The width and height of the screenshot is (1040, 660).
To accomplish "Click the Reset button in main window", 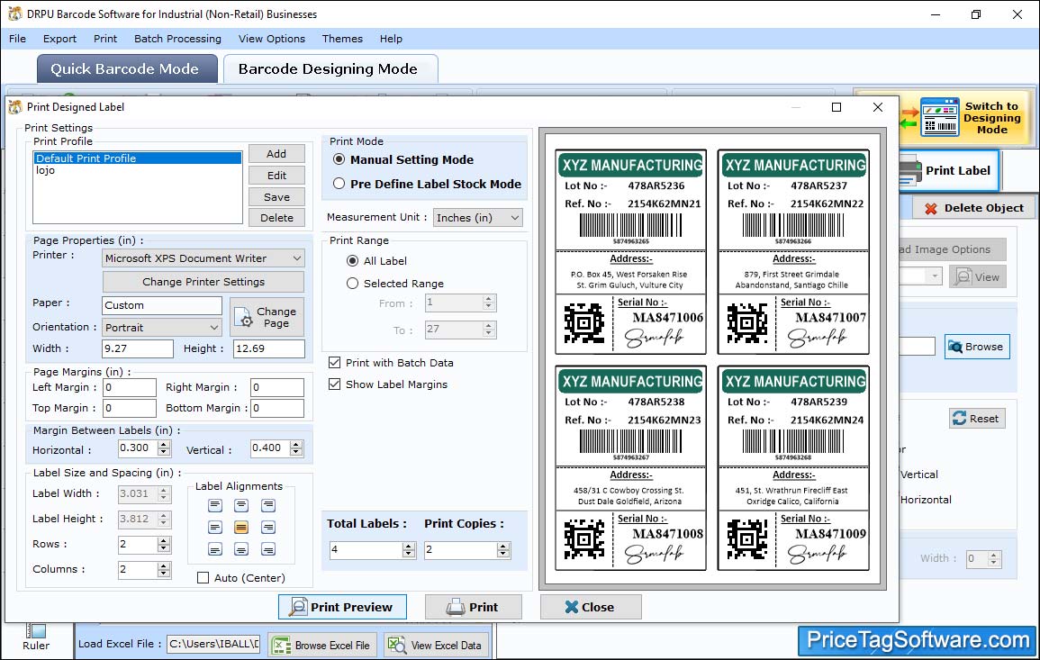I will (977, 419).
